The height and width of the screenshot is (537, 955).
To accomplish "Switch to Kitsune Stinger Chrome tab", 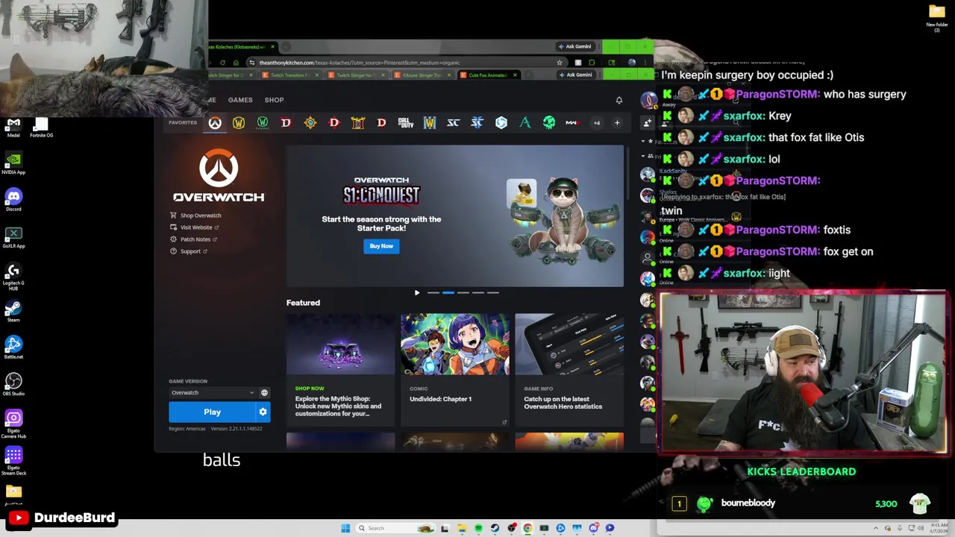I will coord(422,75).
